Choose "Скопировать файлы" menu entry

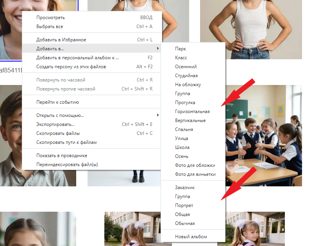[58, 133]
